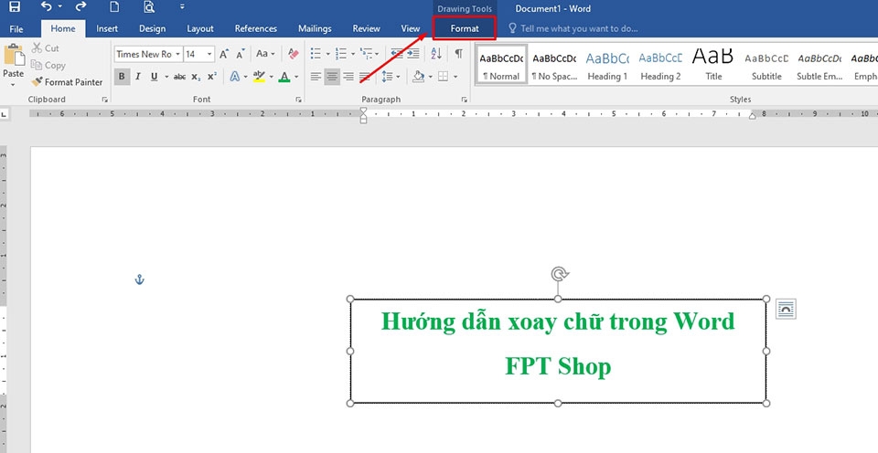Click the Shrink Font icon
Screen dimensions: 878x453
(241, 54)
